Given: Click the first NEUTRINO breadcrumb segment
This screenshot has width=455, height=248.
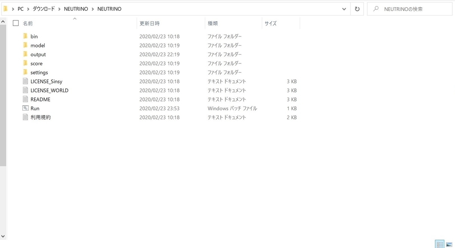Looking at the screenshot, I should point(76,9).
